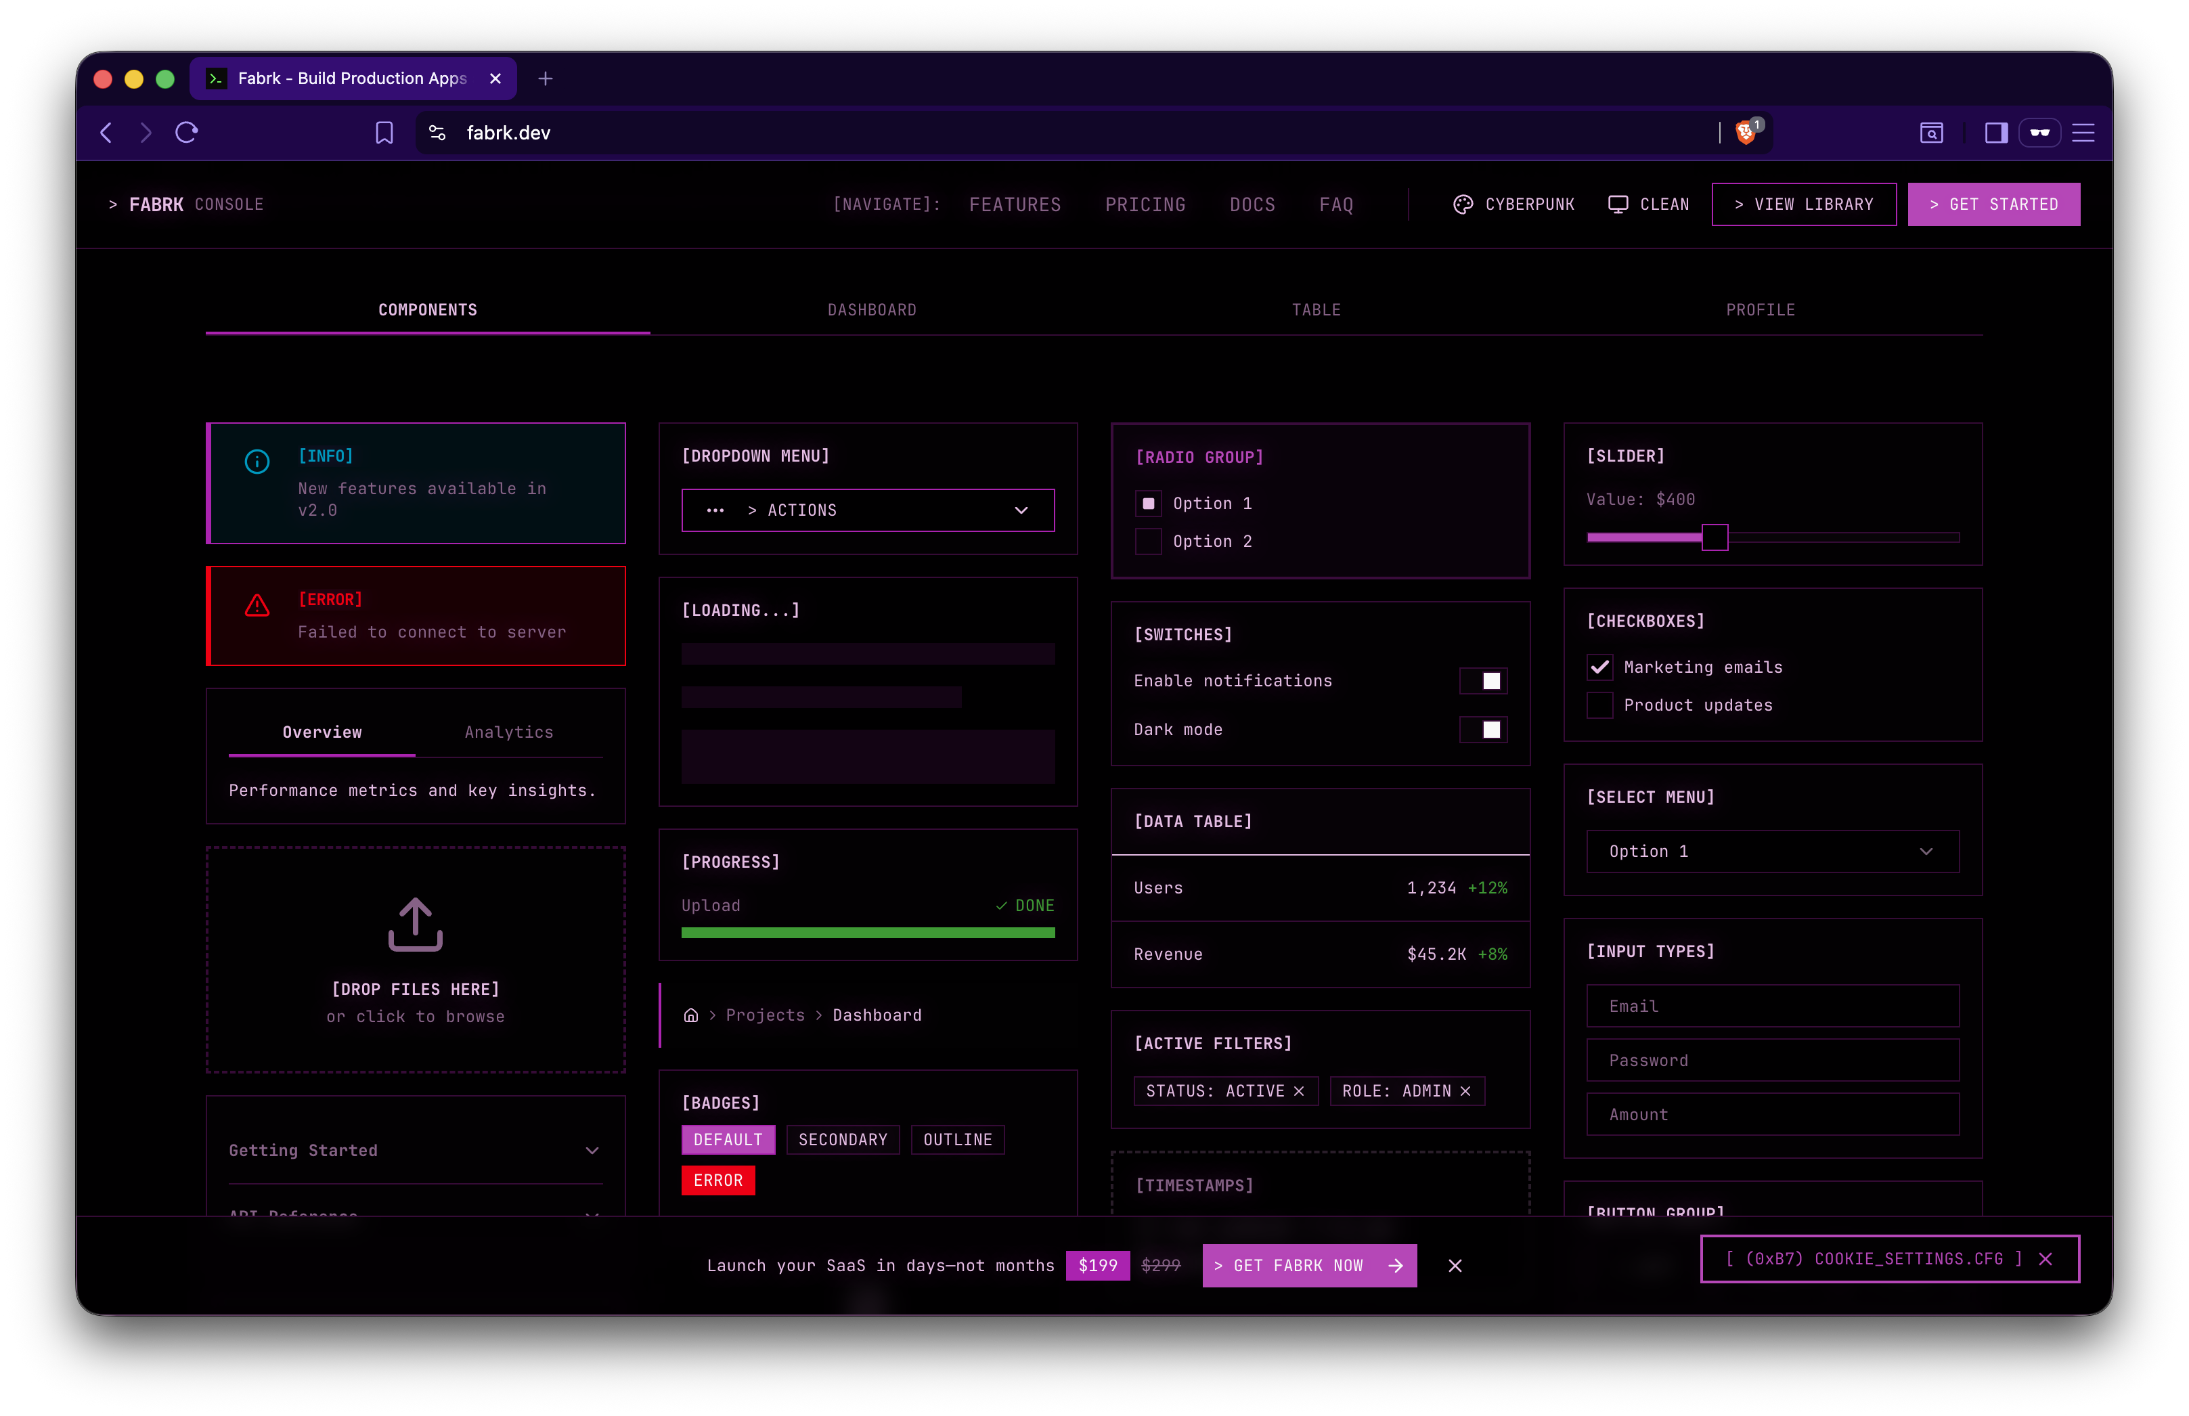Screen dimensions: 2189x1416
Task: Check the Product updates checkbox
Action: coord(1599,705)
